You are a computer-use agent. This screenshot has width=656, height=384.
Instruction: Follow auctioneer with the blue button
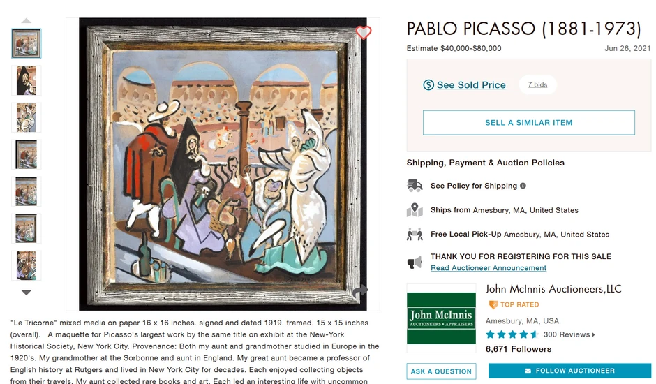pos(569,371)
